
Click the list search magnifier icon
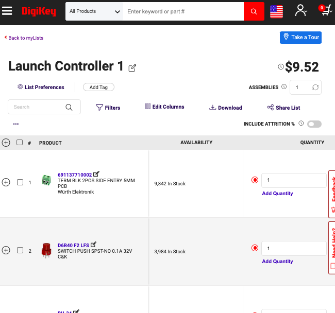pyautogui.click(x=69, y=107)
